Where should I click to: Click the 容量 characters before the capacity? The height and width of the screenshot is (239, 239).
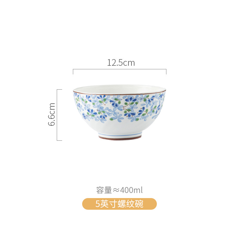[104, 190]
